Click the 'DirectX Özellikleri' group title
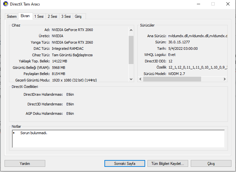Viewport: 236px width, 172px height. tap(25, 87)
